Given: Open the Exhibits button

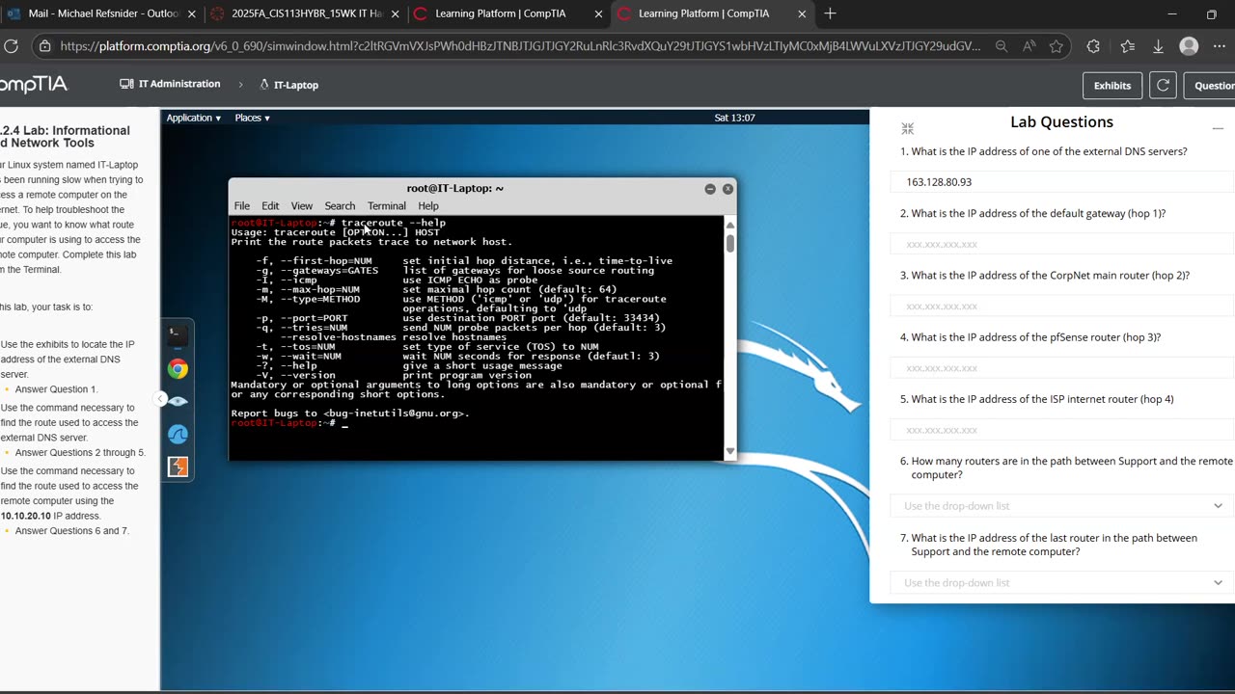Looking at the screenshot, I should (x=1112, y=85).
